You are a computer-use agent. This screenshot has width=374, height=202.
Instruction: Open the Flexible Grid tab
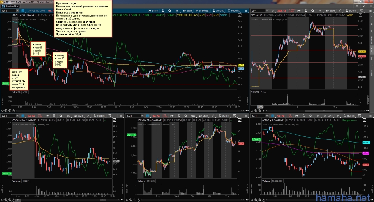click(10, 6)
